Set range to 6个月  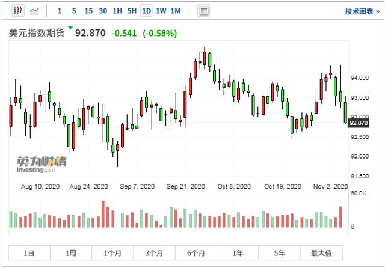196,253
